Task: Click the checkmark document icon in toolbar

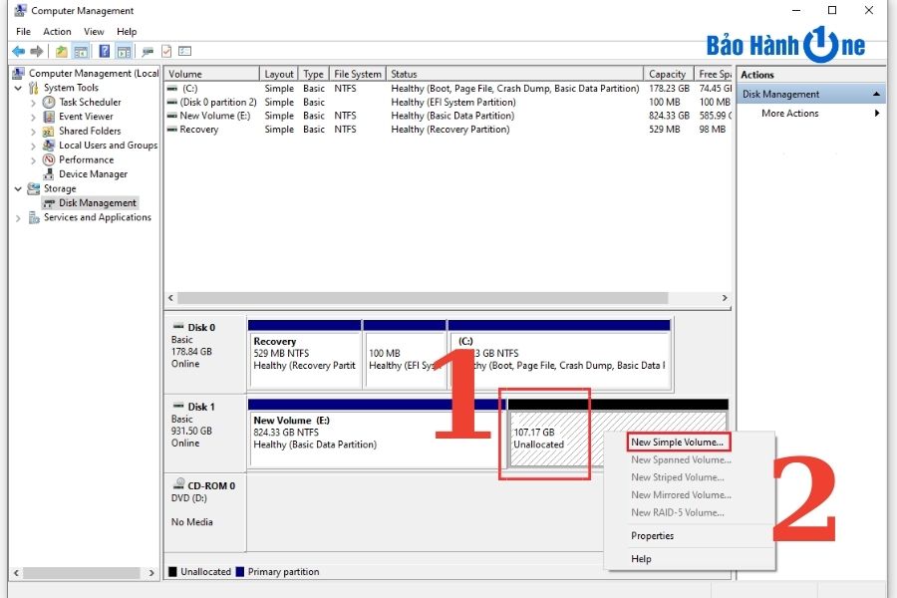Action: (166, 51)
